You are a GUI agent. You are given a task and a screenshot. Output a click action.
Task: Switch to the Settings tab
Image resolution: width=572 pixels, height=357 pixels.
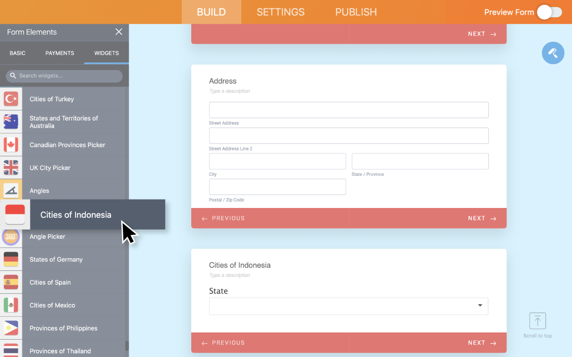(x=281, y=12)
